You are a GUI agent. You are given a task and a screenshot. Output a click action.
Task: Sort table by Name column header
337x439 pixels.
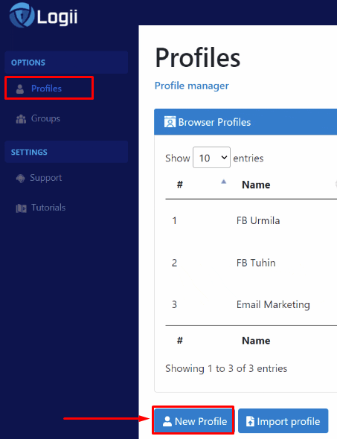click(256, 185)
